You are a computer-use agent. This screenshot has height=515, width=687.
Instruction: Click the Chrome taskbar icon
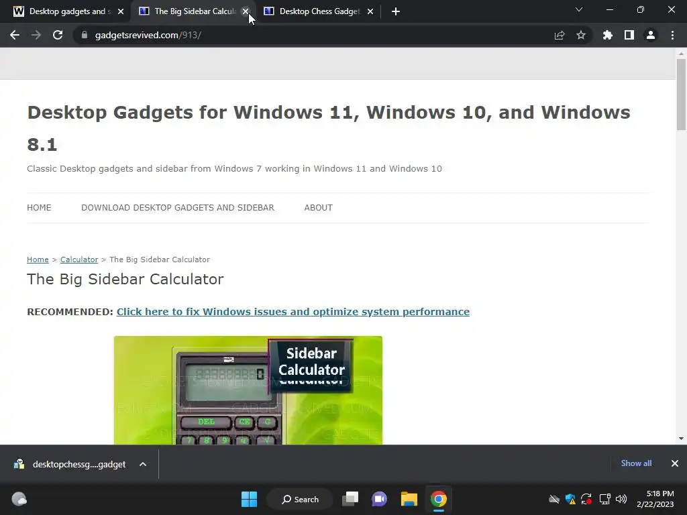tap(439, 499)
